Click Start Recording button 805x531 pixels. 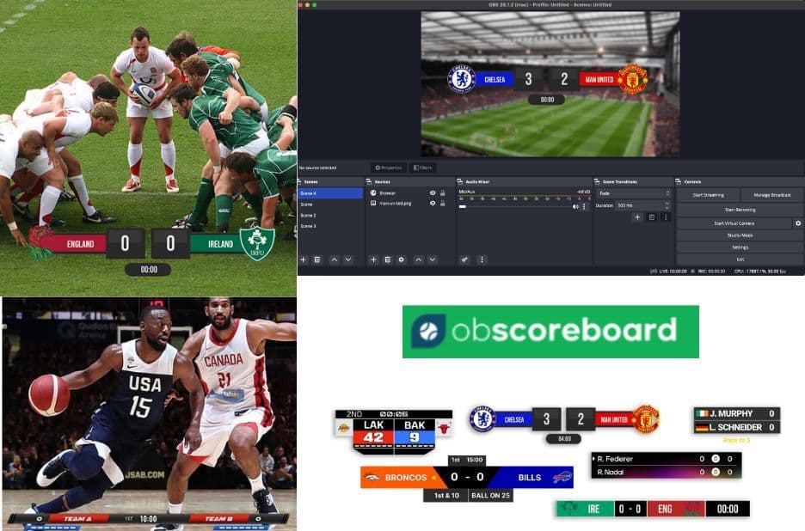(x=740, y=210)
